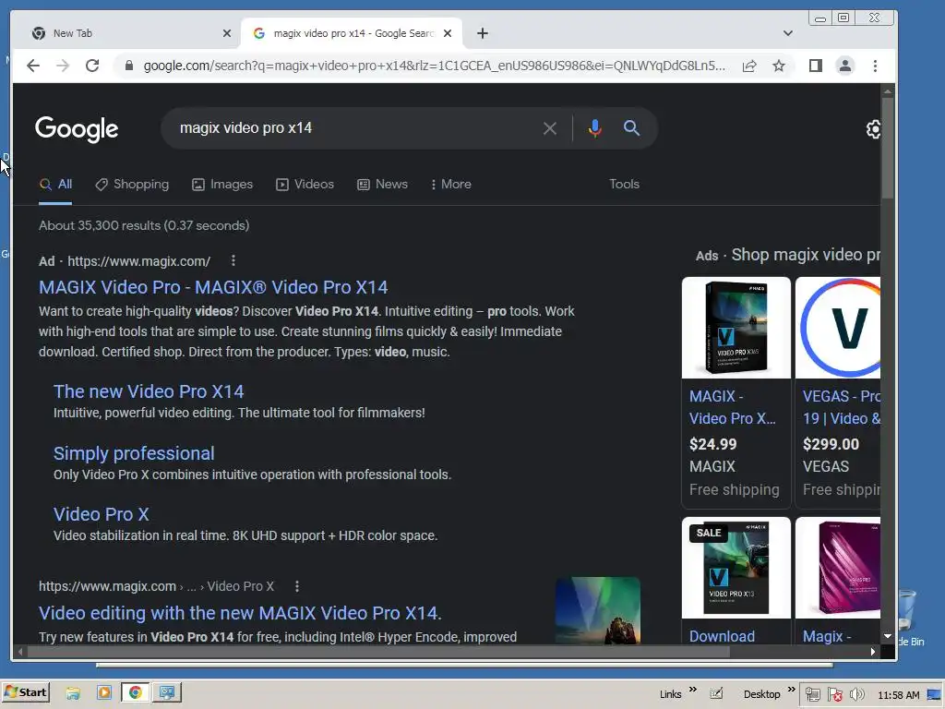
Task: Reload the current page
Action: click(x=92, y=66)
